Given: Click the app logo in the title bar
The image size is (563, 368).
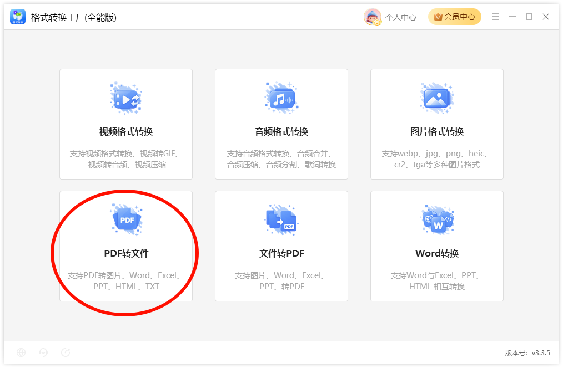Looking at the screenshot, I should tap(18, 17).
